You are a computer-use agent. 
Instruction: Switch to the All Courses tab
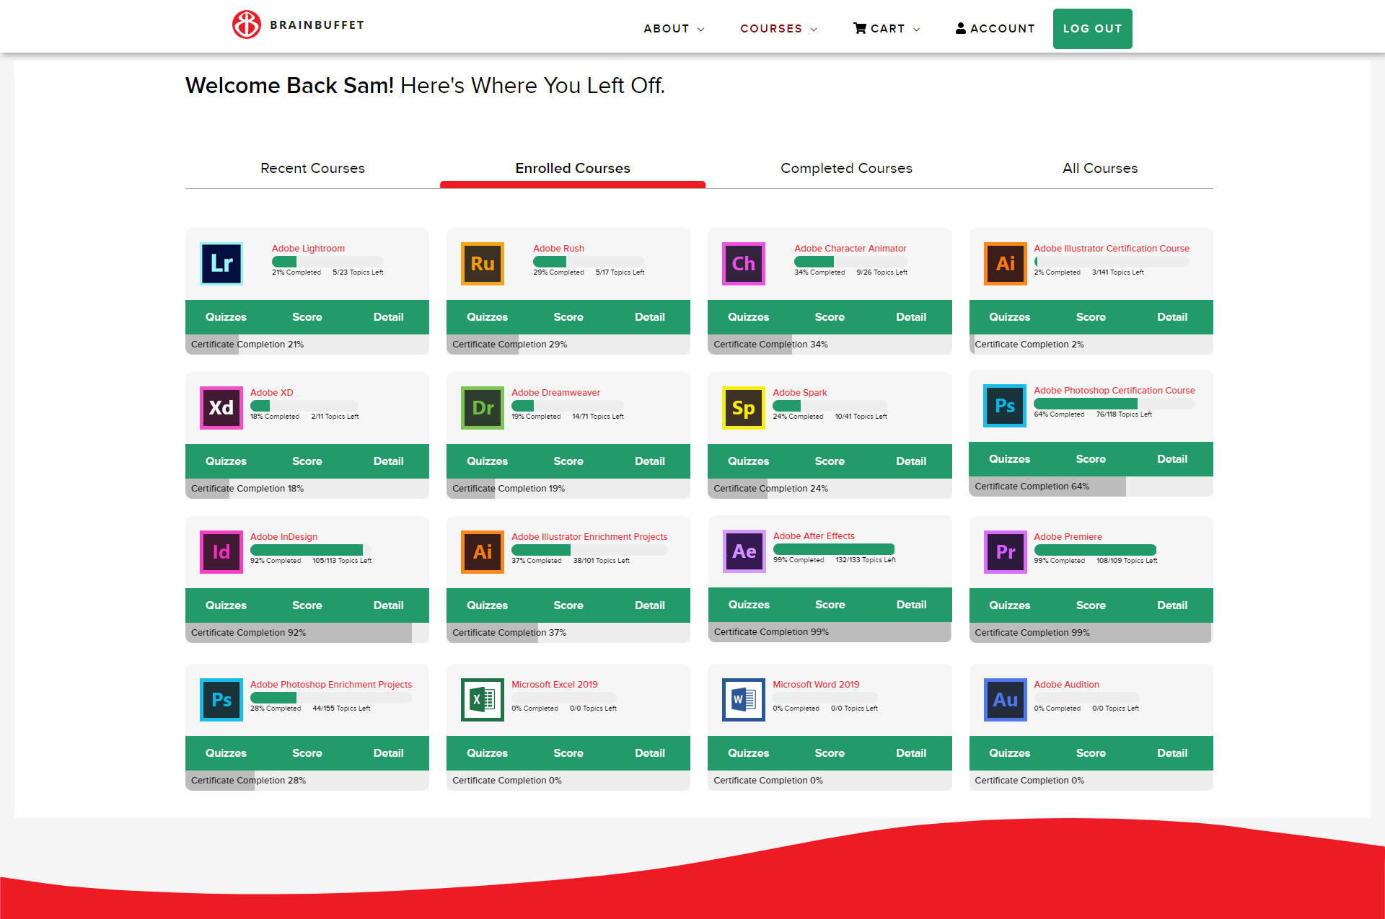click(1100, 168)
